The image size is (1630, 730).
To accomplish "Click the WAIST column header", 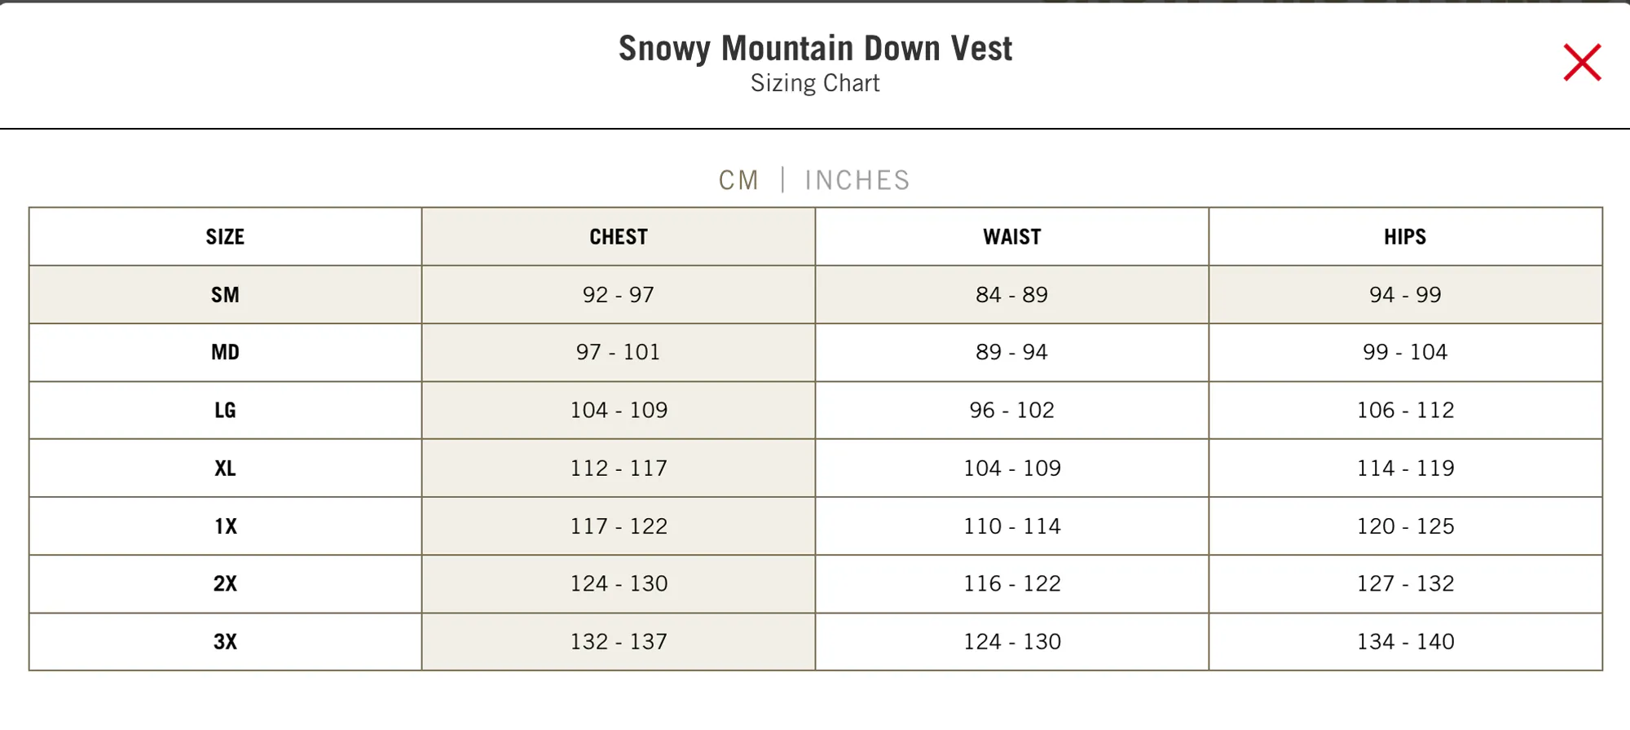I will pos(1012,237).
